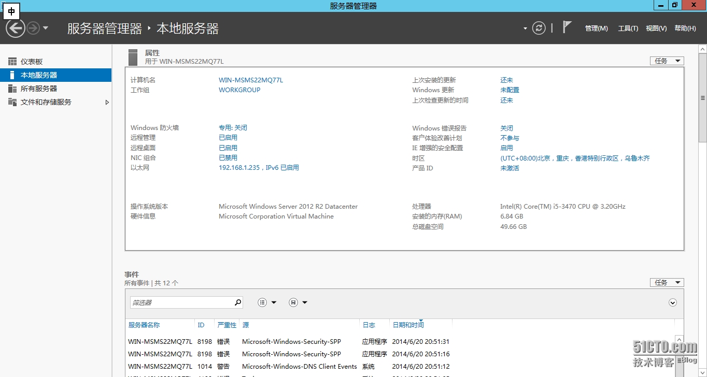
Task: Click the vertical scrollbar thumb
Action: click(x=703, y=97)
